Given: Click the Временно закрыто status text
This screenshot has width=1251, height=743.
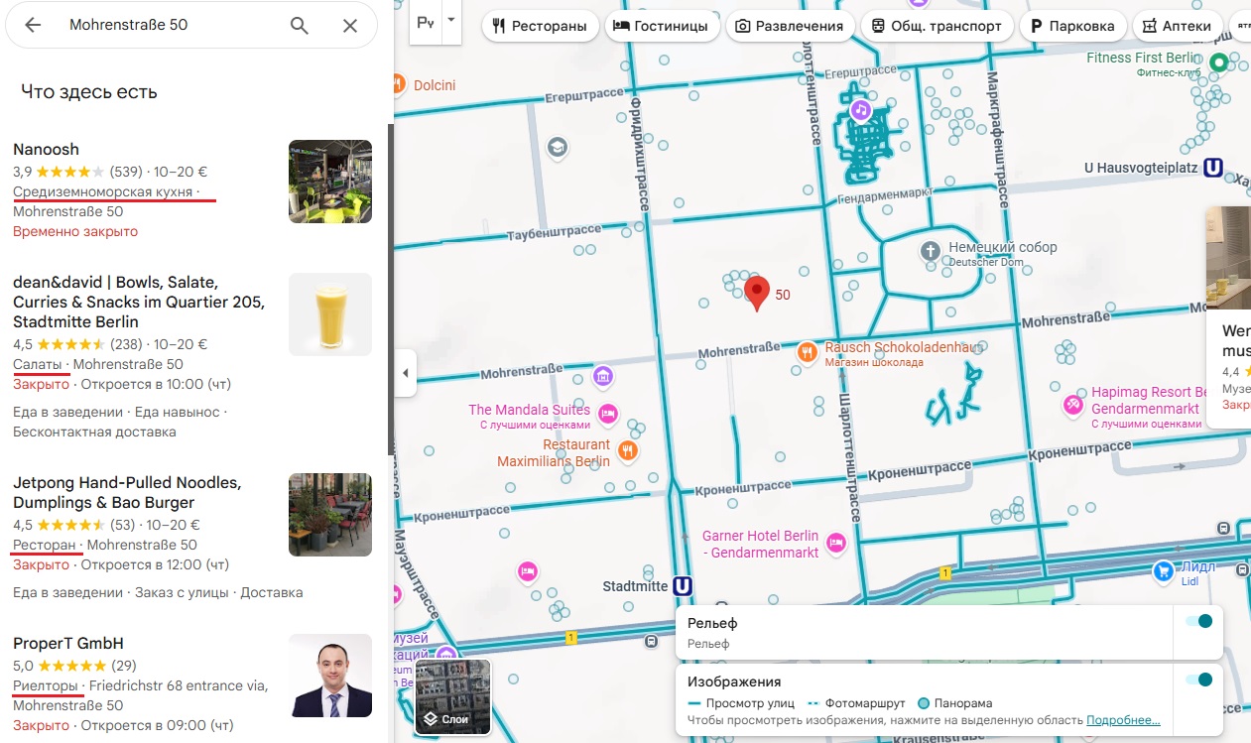Looking at the screenshot, I should pos(75,231).
